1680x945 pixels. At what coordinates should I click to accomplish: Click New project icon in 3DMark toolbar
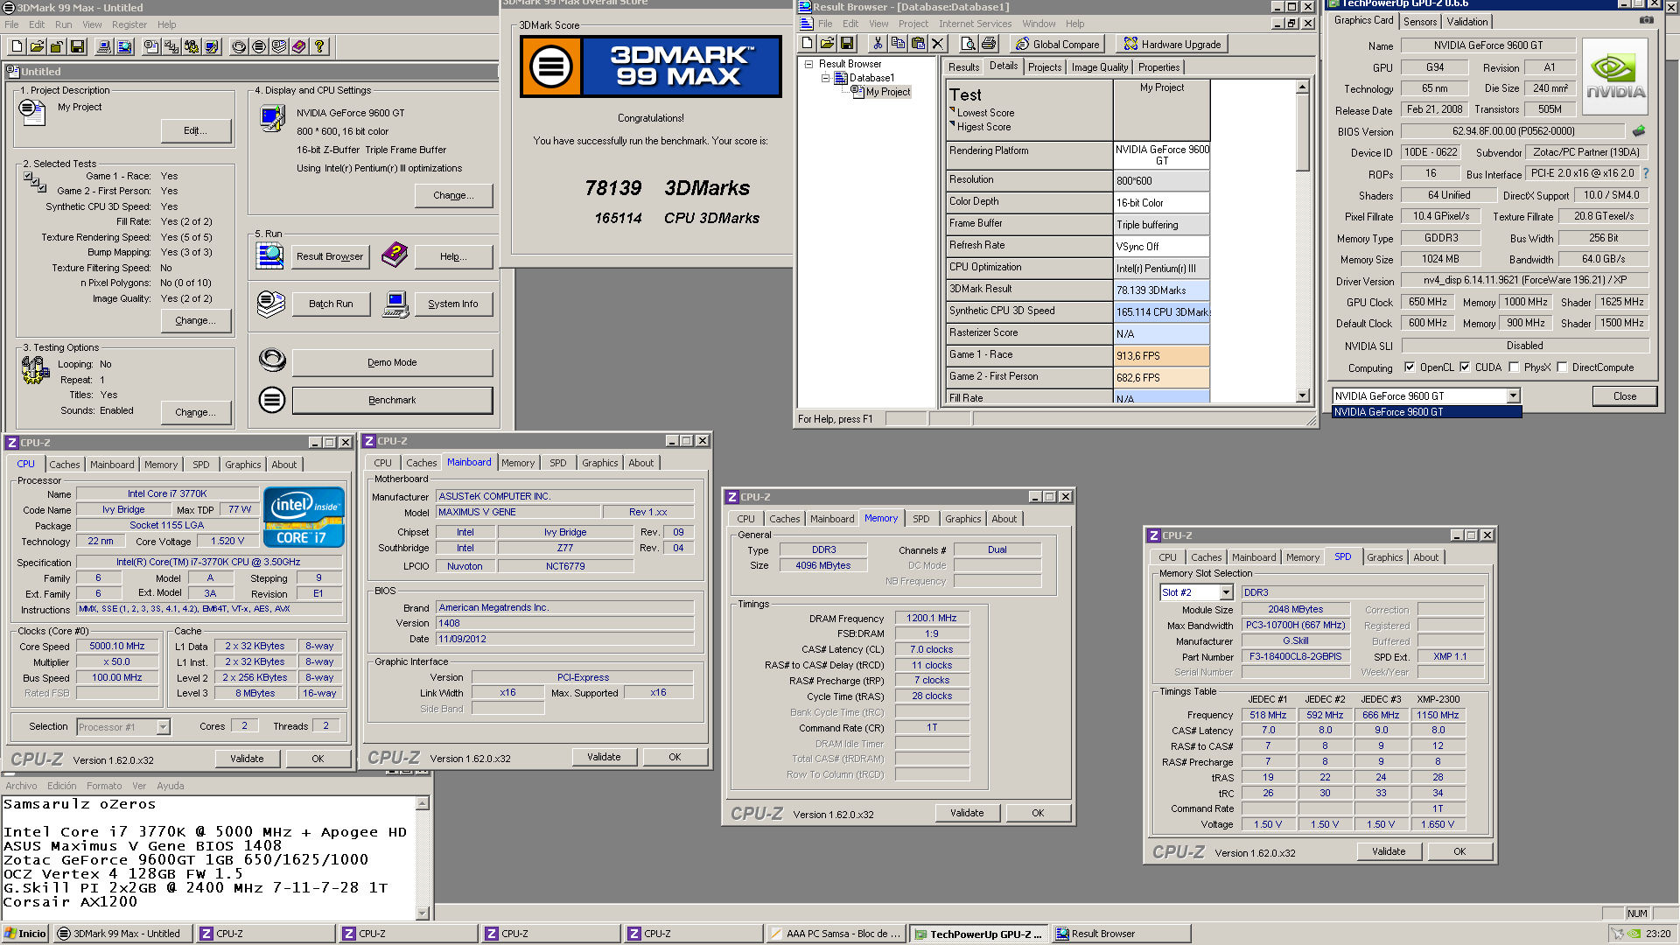click(17, 47)
